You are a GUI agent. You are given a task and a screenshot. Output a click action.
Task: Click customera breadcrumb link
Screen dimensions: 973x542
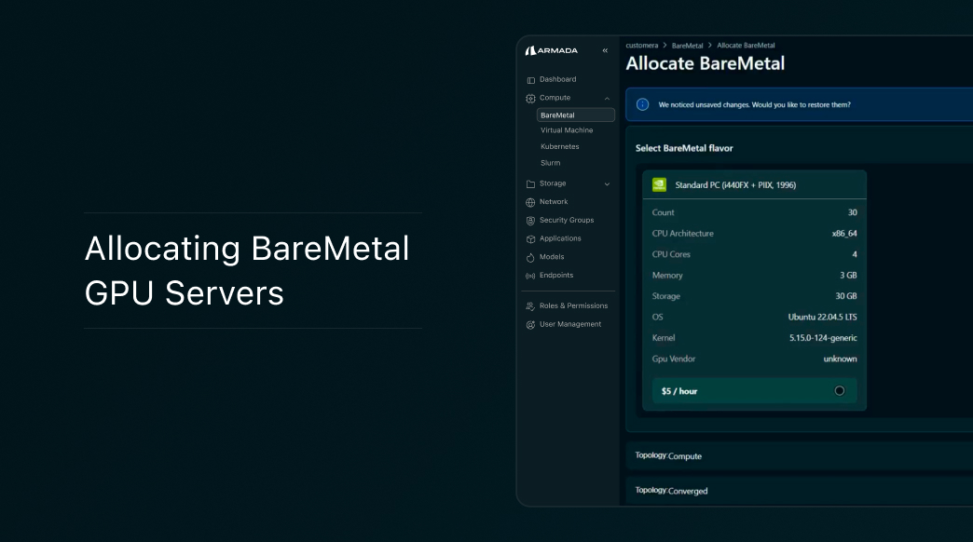641,46
